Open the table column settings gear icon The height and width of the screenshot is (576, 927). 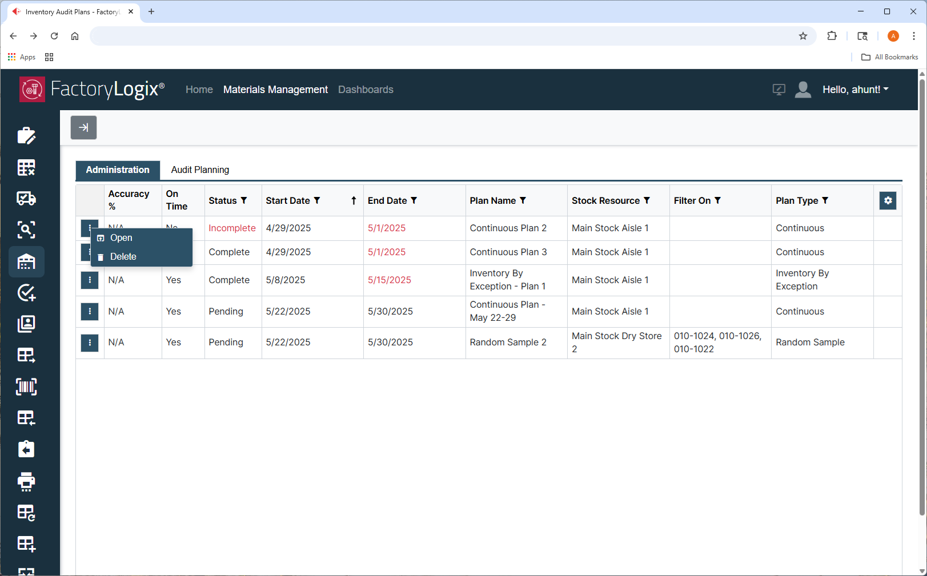pyautogui.click(x=888, y=200)
